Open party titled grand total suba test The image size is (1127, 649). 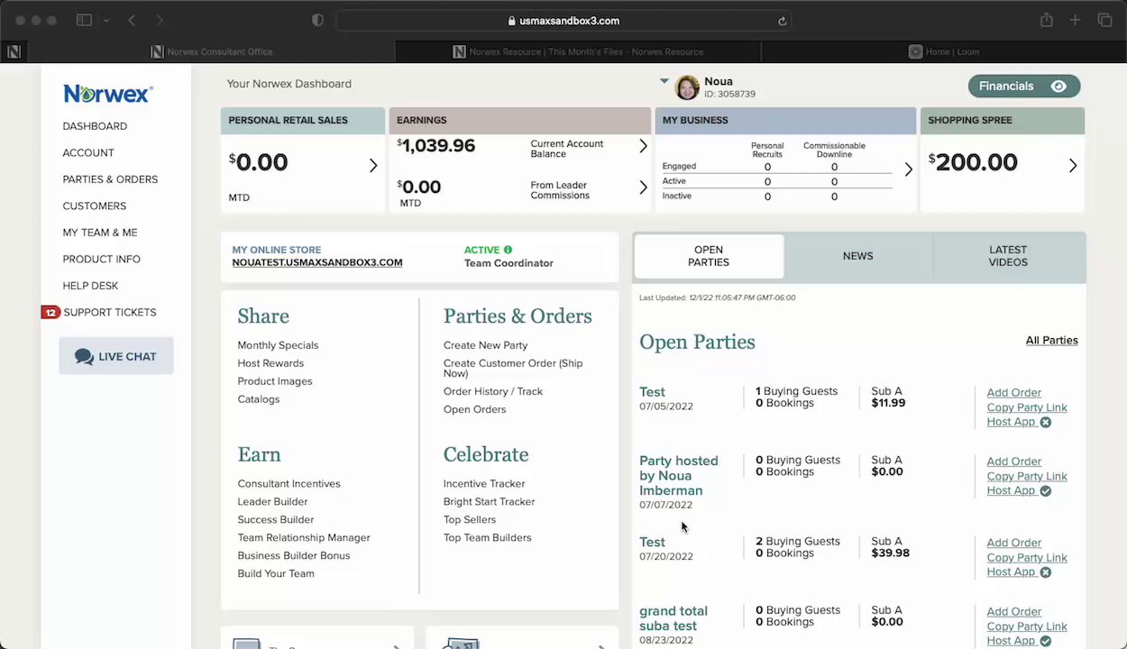pyautogui.click(x=673, y=618)
